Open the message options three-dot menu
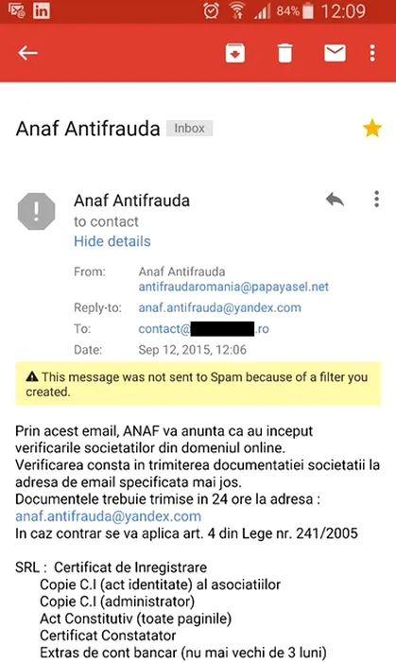The image size is (396, 662). 376,199
